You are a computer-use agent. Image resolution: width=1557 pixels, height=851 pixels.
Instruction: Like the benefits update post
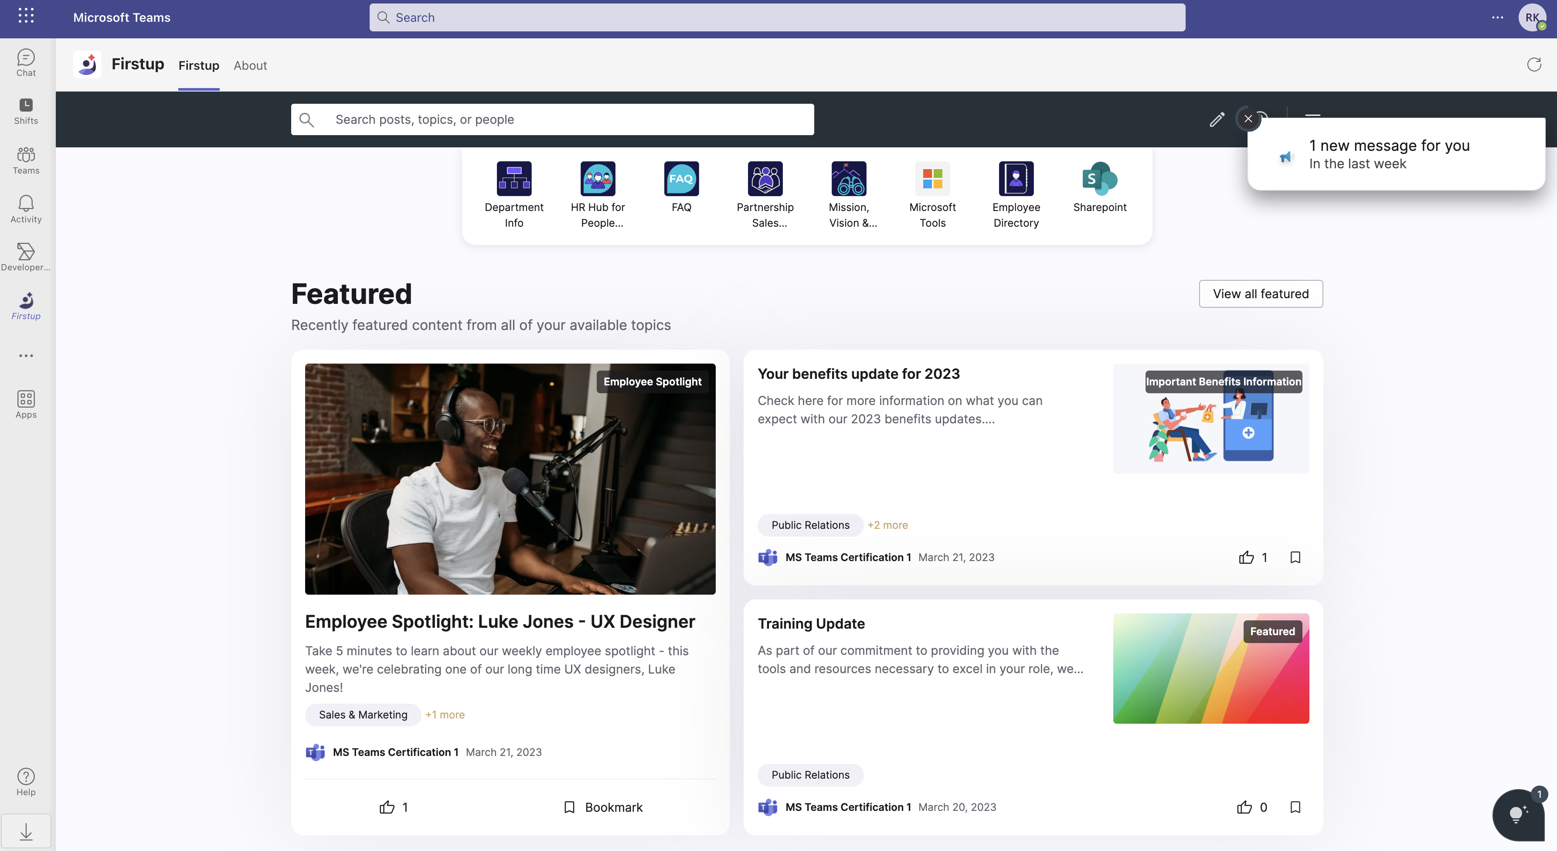pyautogui.click(x=1252, y=557)
